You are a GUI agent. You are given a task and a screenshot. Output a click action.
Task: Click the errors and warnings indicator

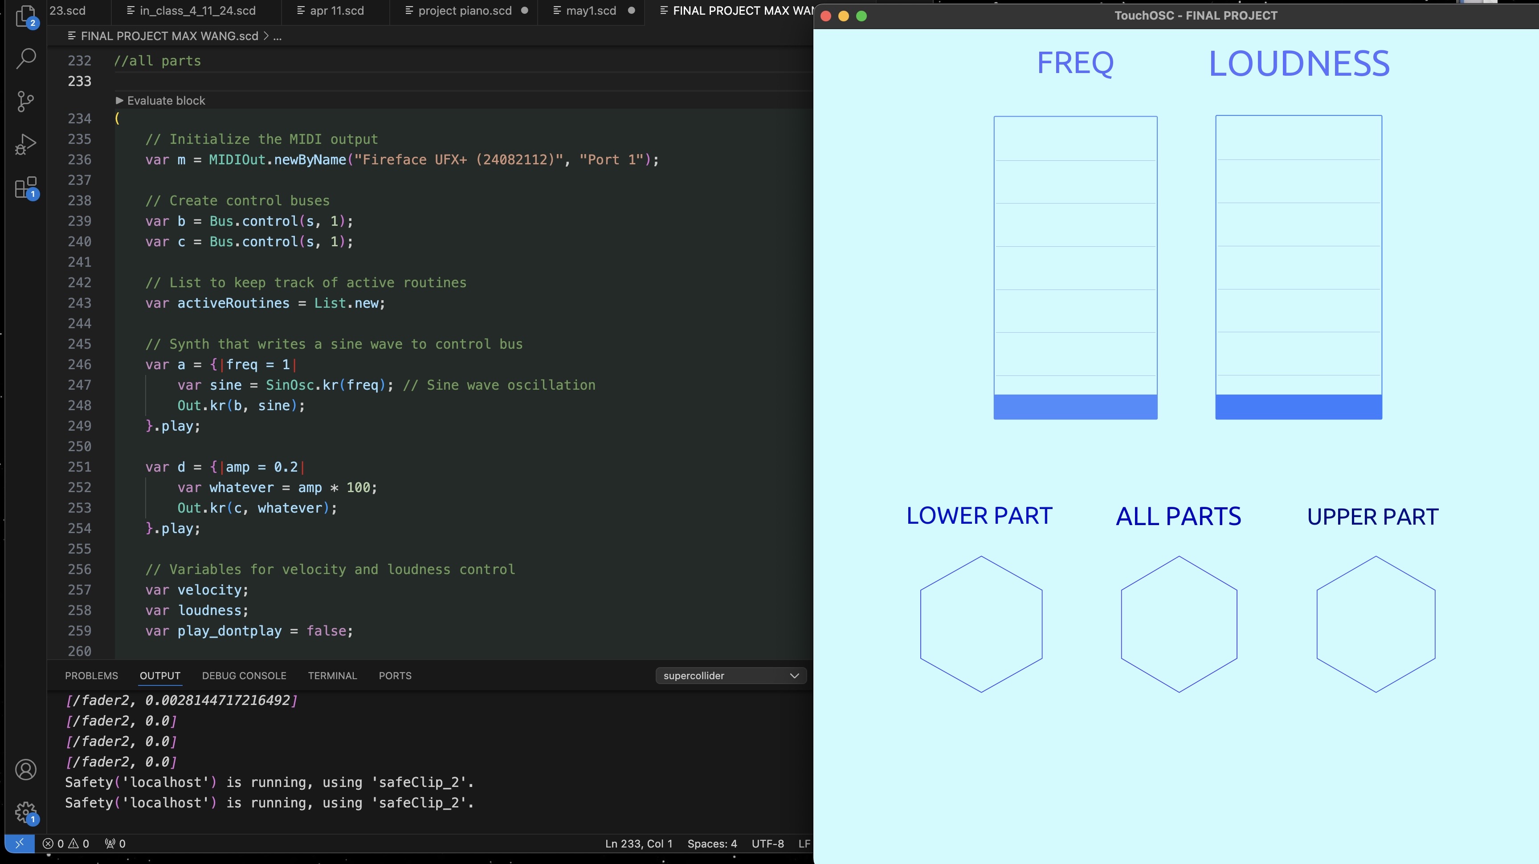(x=66, y=844)
